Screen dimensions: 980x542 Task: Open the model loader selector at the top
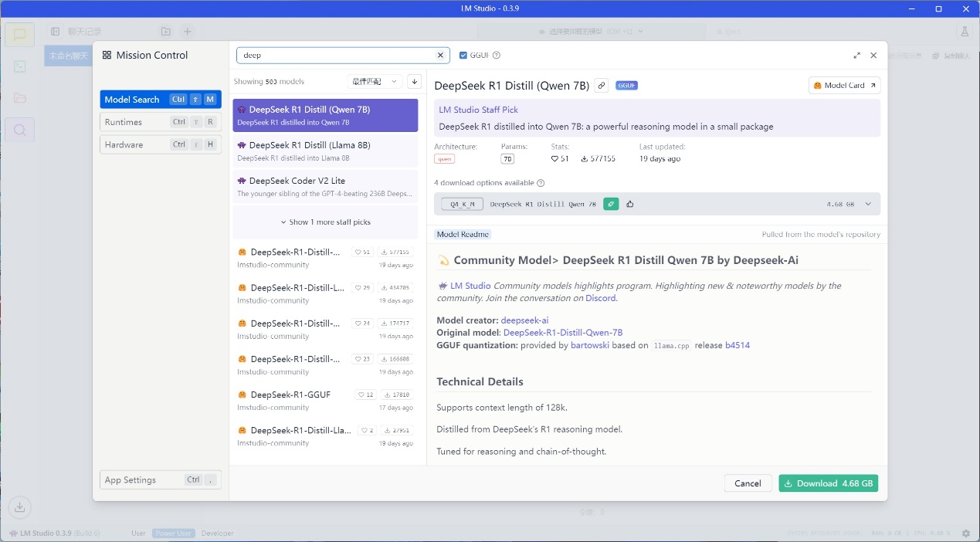591,32
